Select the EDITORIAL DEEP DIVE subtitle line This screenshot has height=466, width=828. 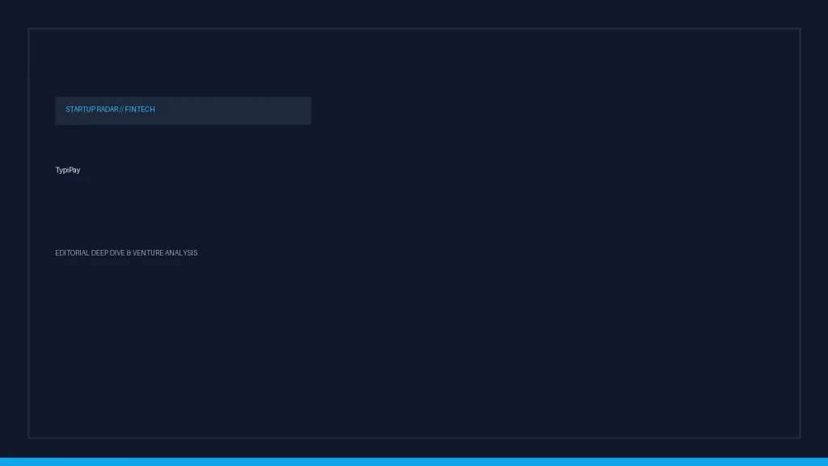point(126,253)
